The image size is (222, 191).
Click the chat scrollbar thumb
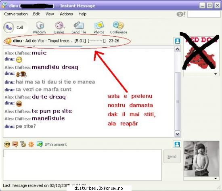(x=178, y=101)
